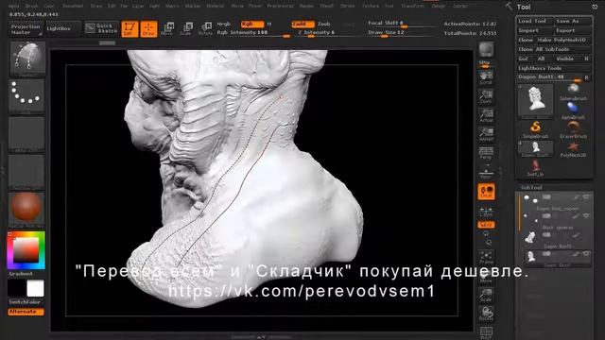605x340 pixels.
Task: Toggle XYZ rotation mode
Action: coord(486,225)
